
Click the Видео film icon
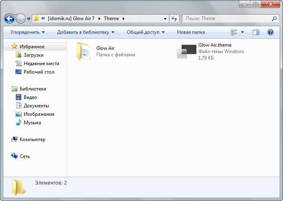[19, 97]
